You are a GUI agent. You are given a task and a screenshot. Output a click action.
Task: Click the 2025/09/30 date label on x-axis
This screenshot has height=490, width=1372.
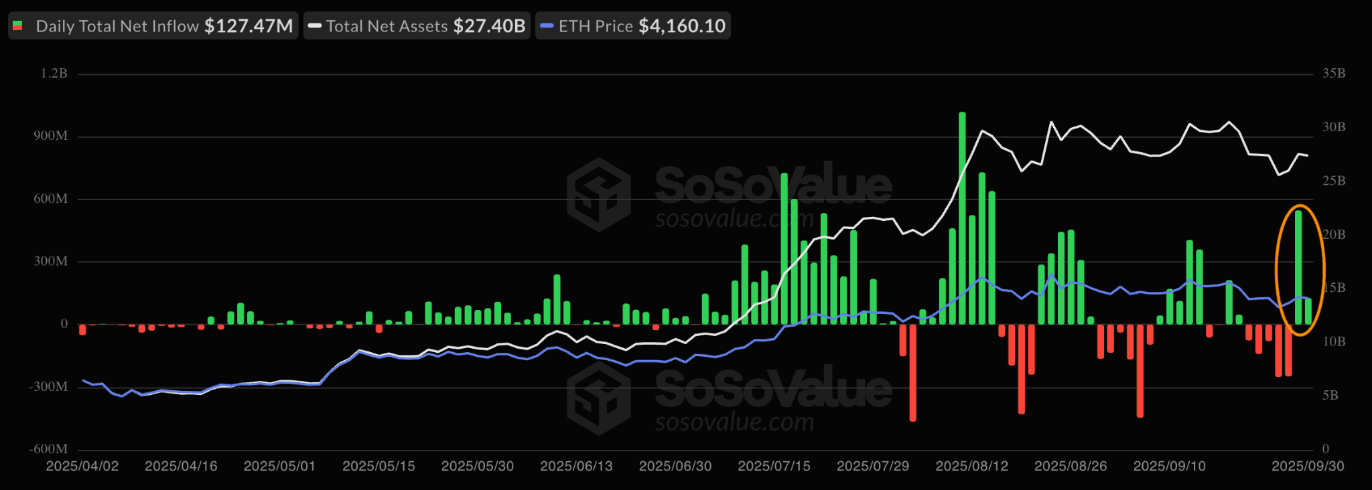1308,466
